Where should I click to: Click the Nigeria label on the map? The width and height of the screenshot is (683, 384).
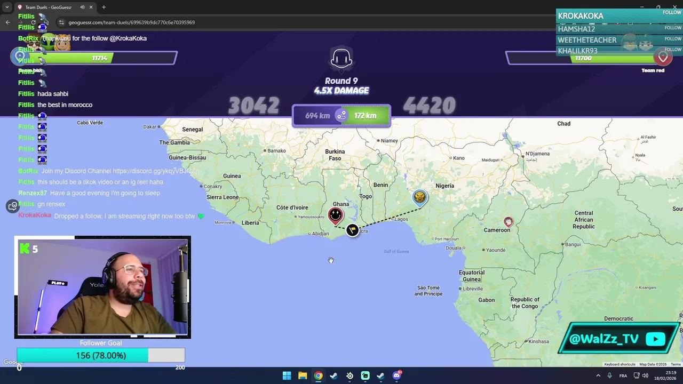coord(444,186)
